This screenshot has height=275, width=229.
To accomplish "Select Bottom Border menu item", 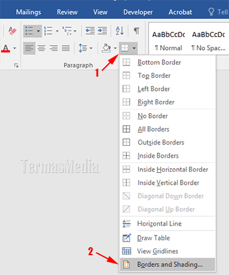I will click(x=168, y=62).
